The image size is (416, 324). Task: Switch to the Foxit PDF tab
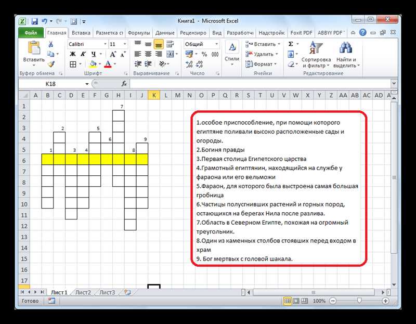(x=301, y=33)
